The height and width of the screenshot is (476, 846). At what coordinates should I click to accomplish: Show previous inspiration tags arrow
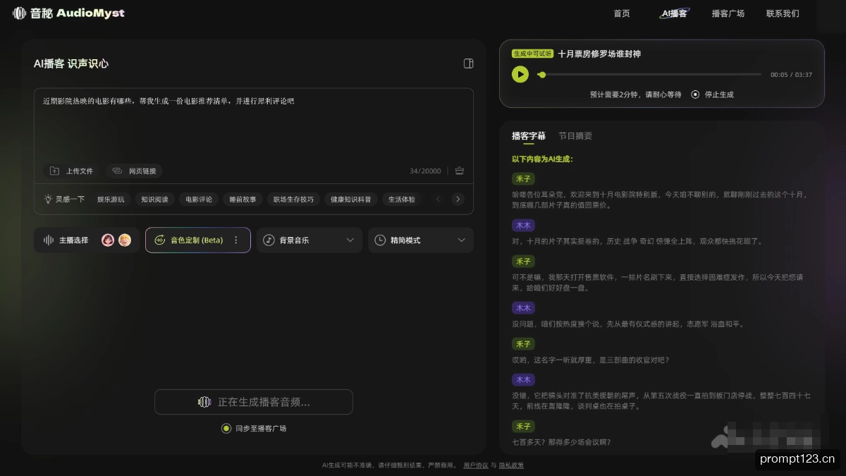point(438,200)
